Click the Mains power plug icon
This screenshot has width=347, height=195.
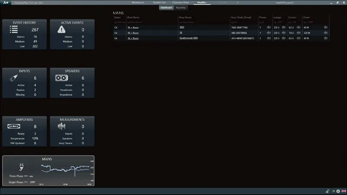(x=21, y=167)
